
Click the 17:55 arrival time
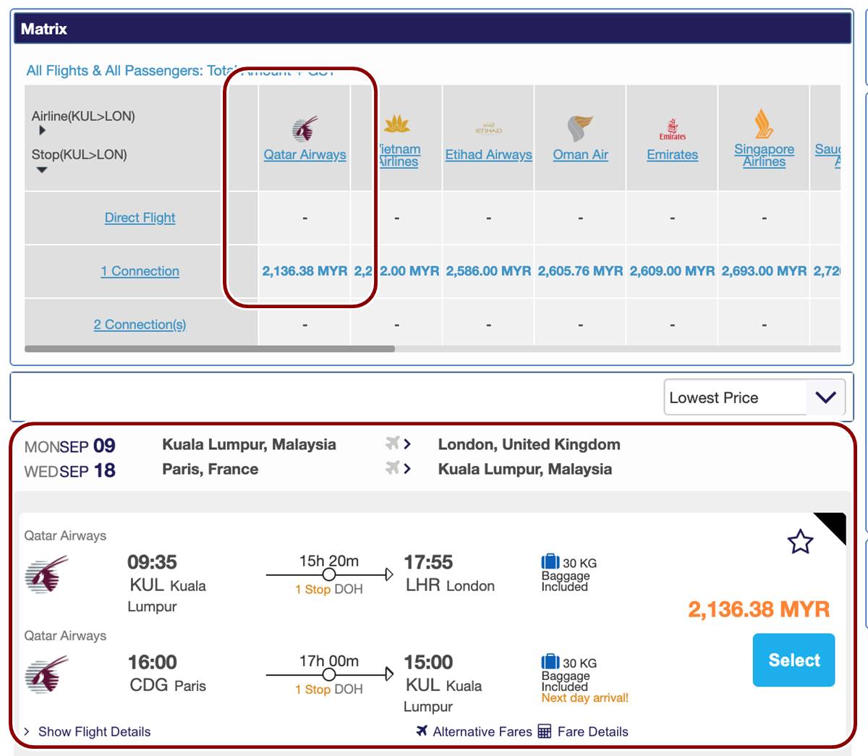pyautogui.click(x=428, y=562)
